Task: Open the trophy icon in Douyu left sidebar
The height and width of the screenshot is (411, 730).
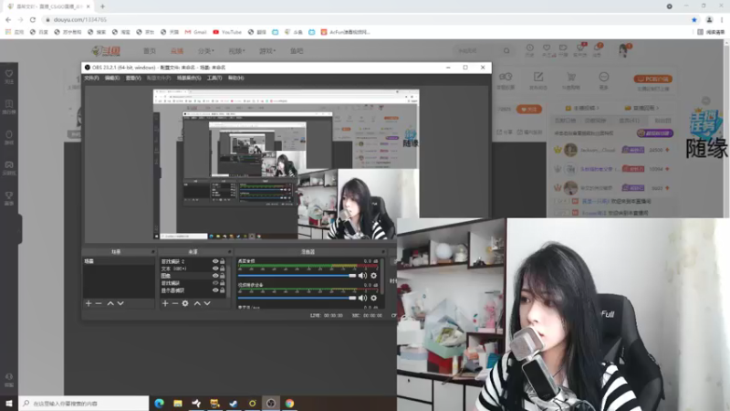Action: pyautogui.click(x=9, y=195)
